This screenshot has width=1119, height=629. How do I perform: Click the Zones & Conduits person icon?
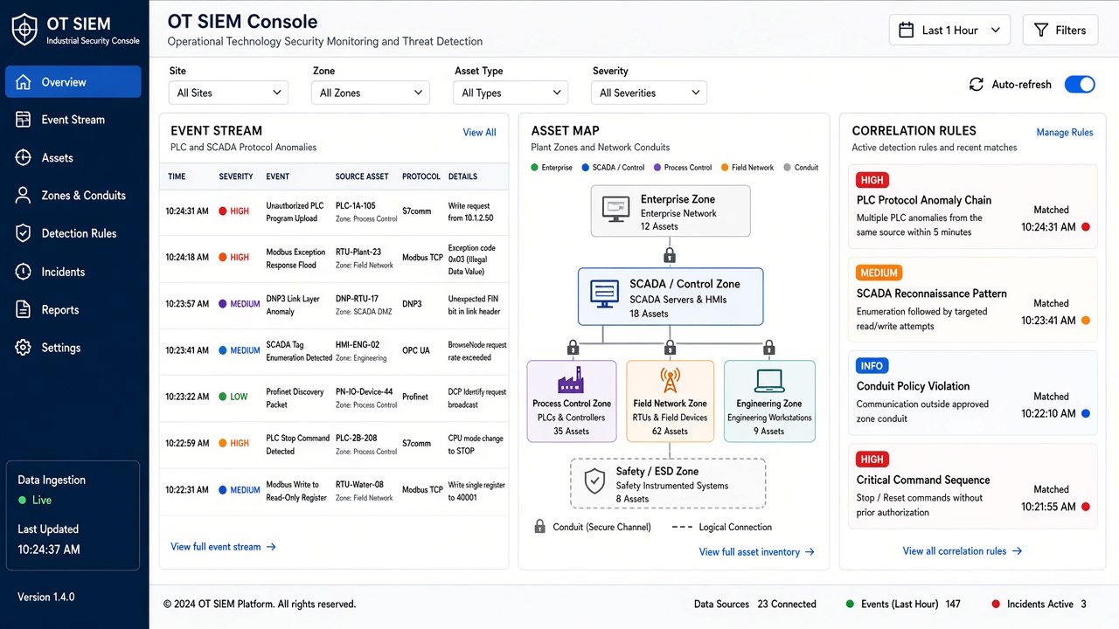[24, 196]
